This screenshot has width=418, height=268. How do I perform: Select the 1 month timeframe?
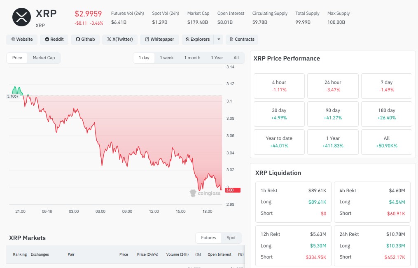(192, 58)
